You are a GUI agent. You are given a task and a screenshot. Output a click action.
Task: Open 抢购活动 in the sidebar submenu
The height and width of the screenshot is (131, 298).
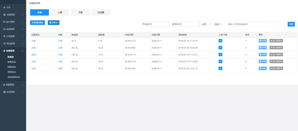12,62
